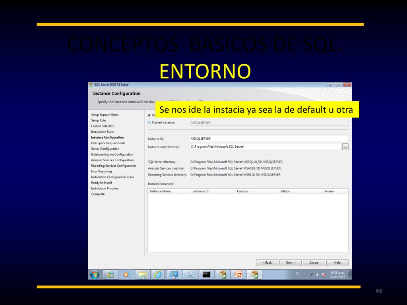Select Reporting Services Configuration step

coord(113,166)
